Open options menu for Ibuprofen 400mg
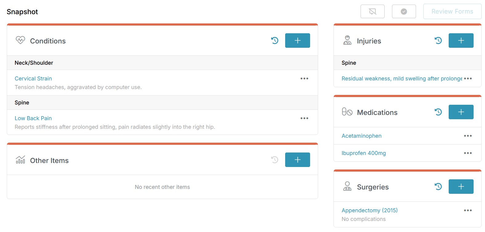 point(468,153)
